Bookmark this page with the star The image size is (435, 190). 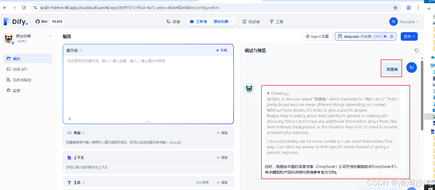point(395,8)
